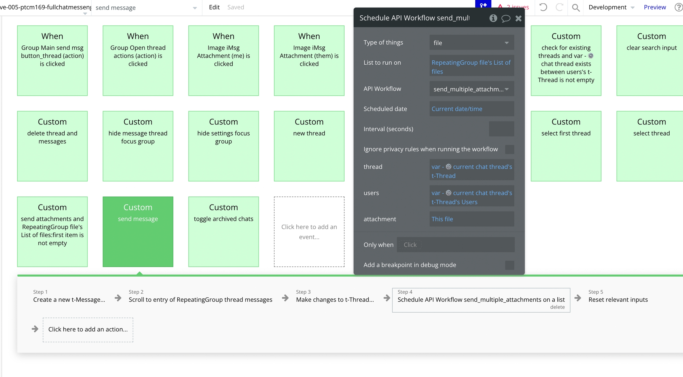This screenshot has width=683, height=377.
Task: Open the API Workflow dropdown
Action: [471, 89]
